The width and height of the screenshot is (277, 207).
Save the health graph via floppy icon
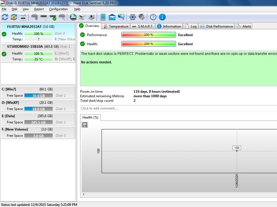click(85, 125)
